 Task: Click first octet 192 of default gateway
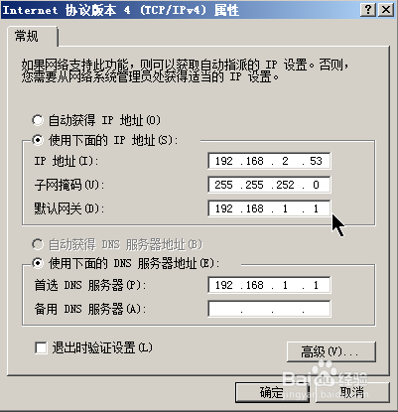[224, 208]
